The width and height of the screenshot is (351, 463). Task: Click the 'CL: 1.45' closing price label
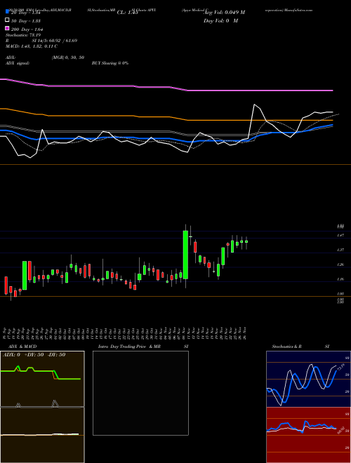(x=128, y=13)
